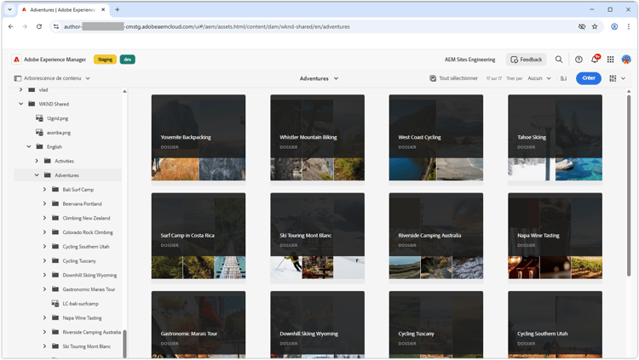Open a new browser tab with plus
Screen dimensions: 639x360
118,9
